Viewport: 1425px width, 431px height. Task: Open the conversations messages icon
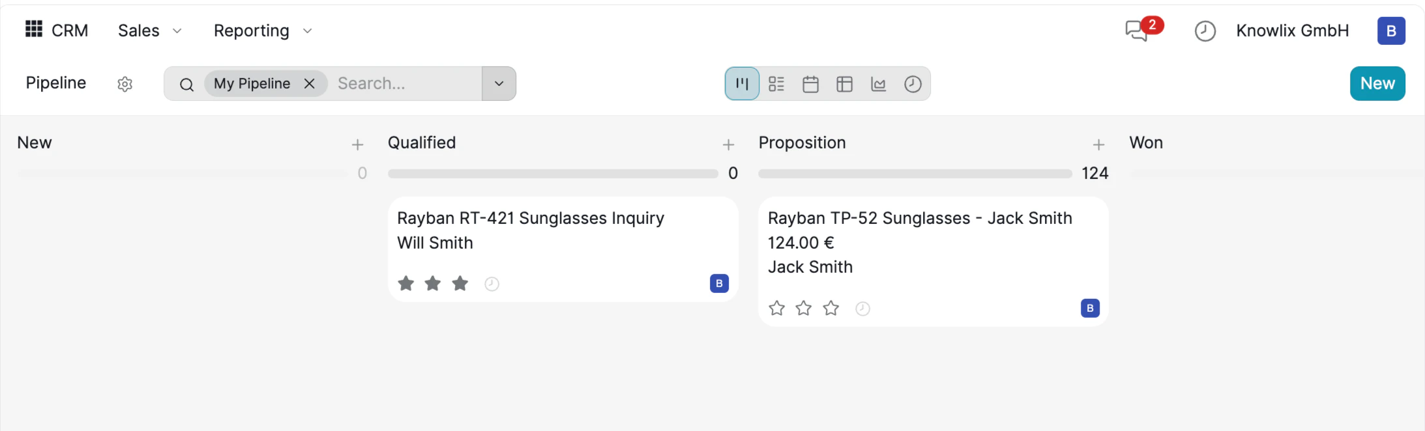pos(1138,31)
